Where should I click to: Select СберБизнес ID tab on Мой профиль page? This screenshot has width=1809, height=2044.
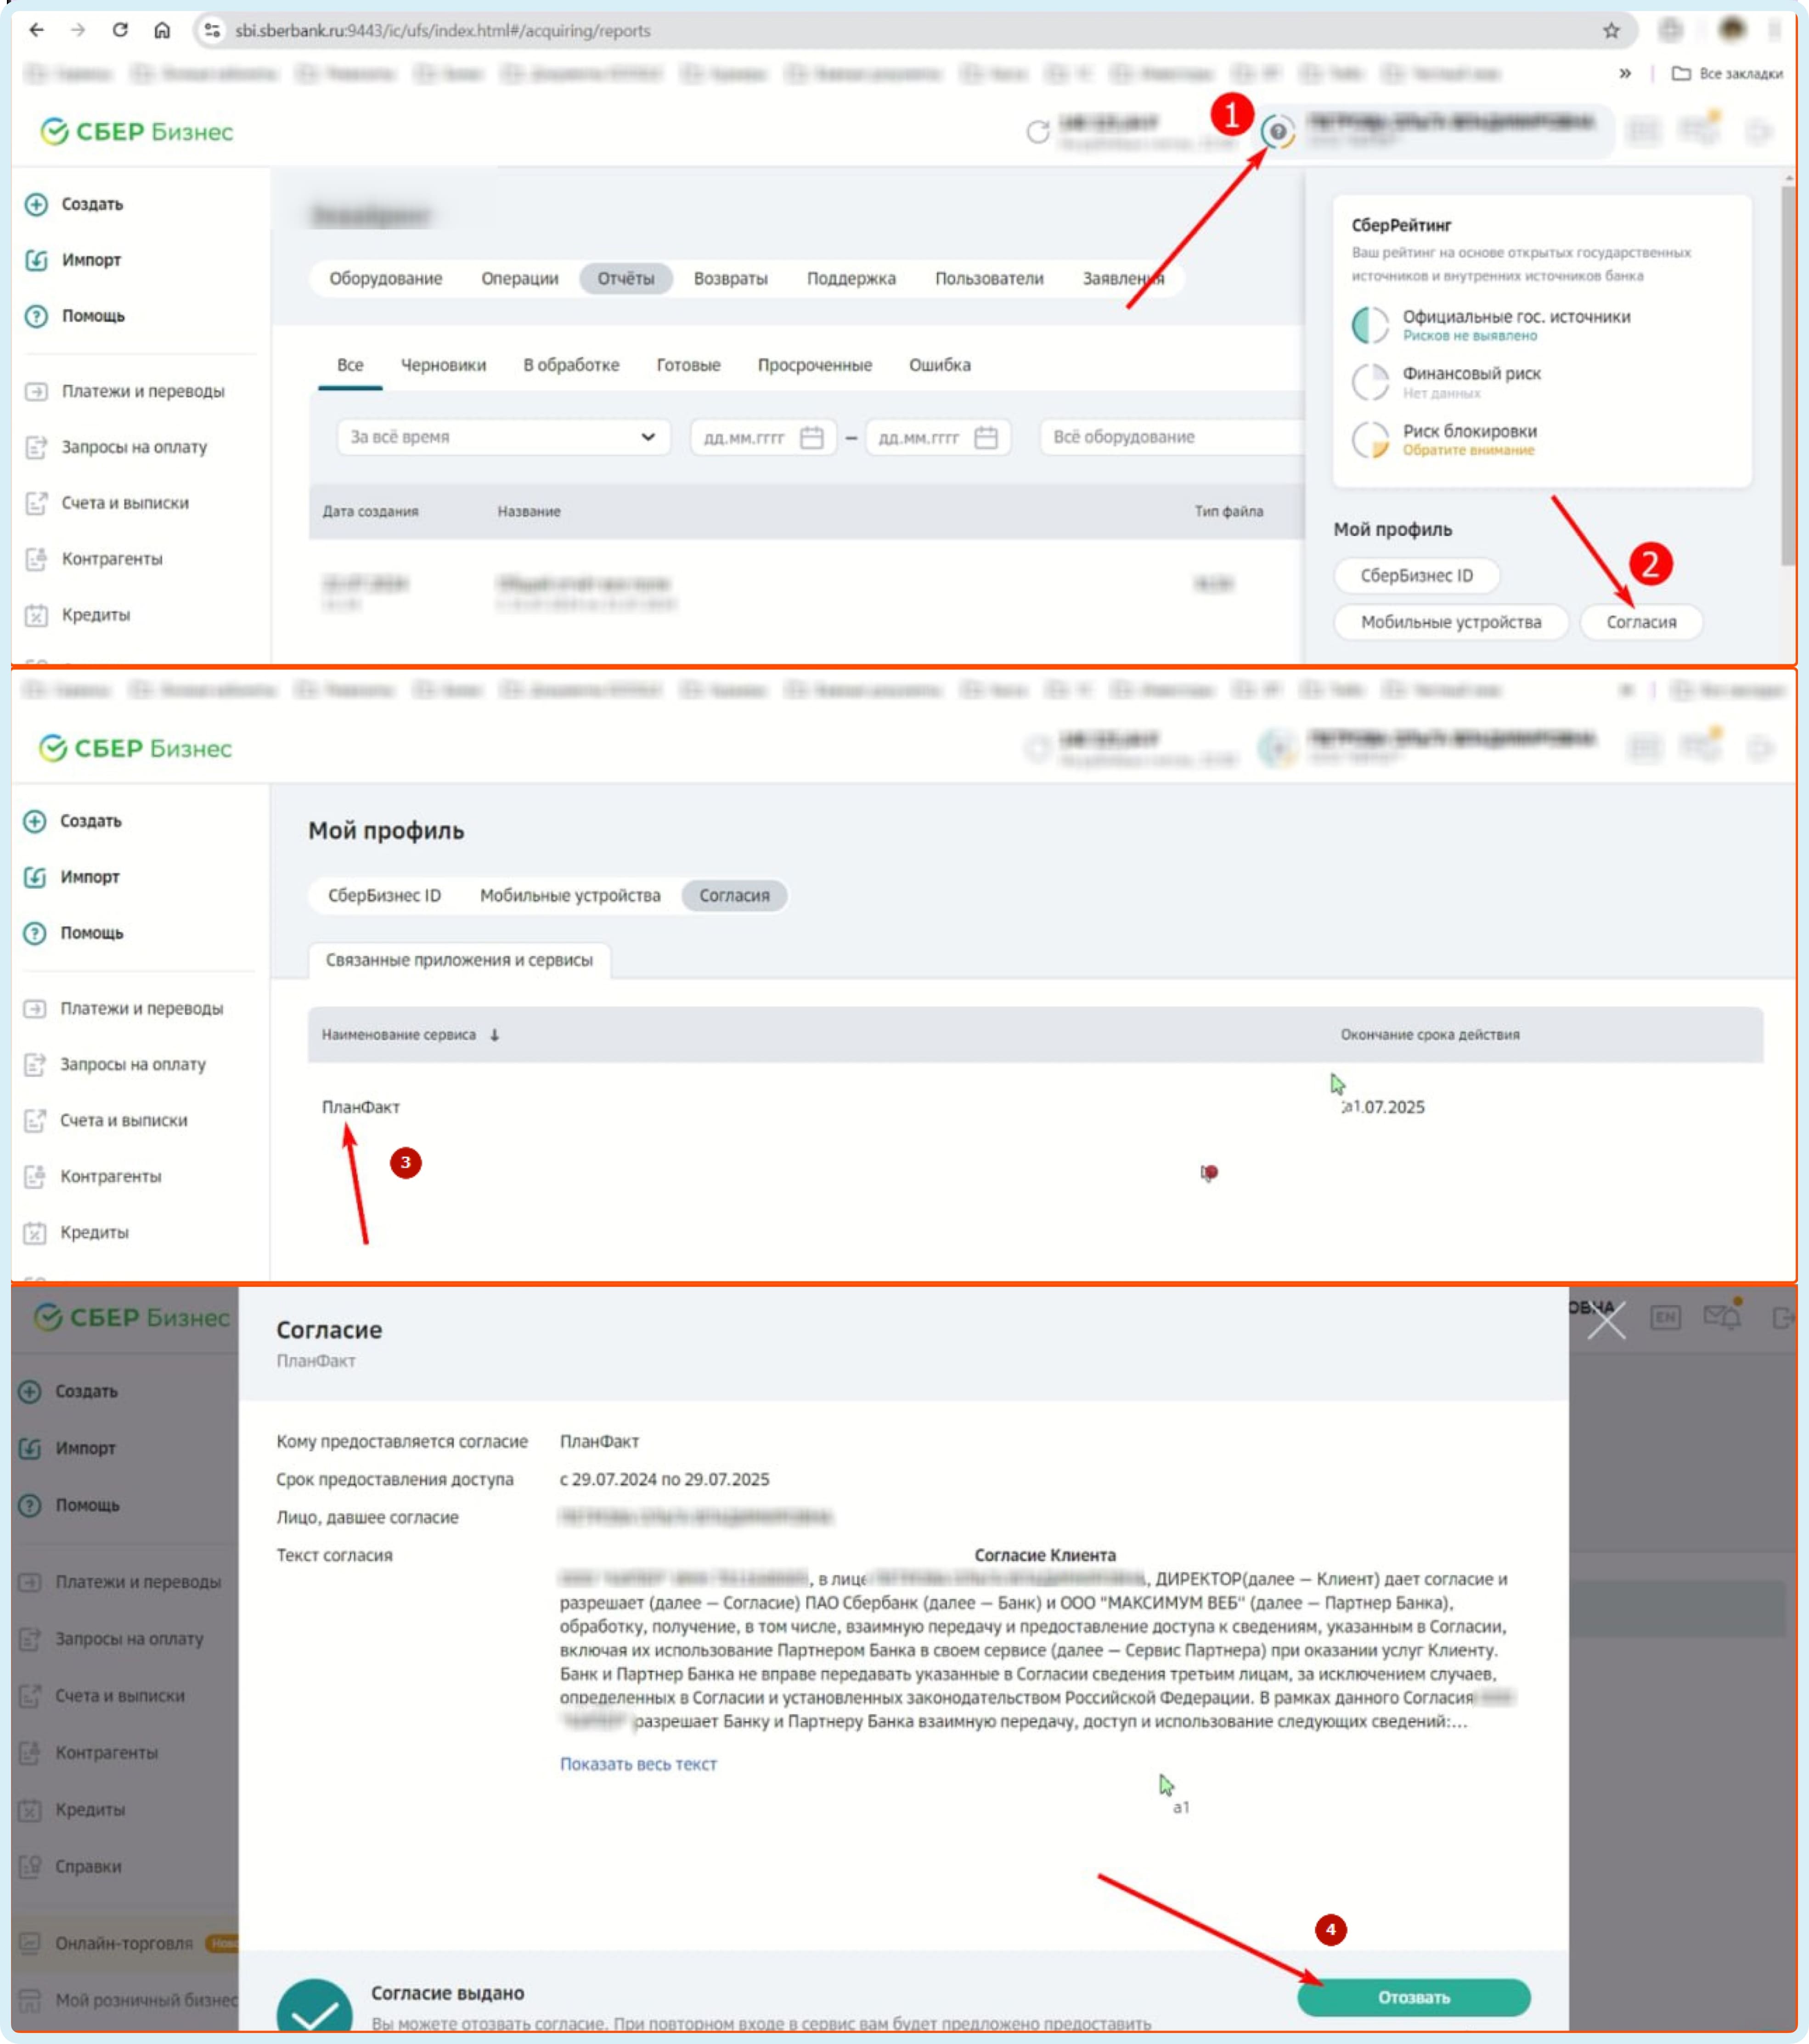385,896
